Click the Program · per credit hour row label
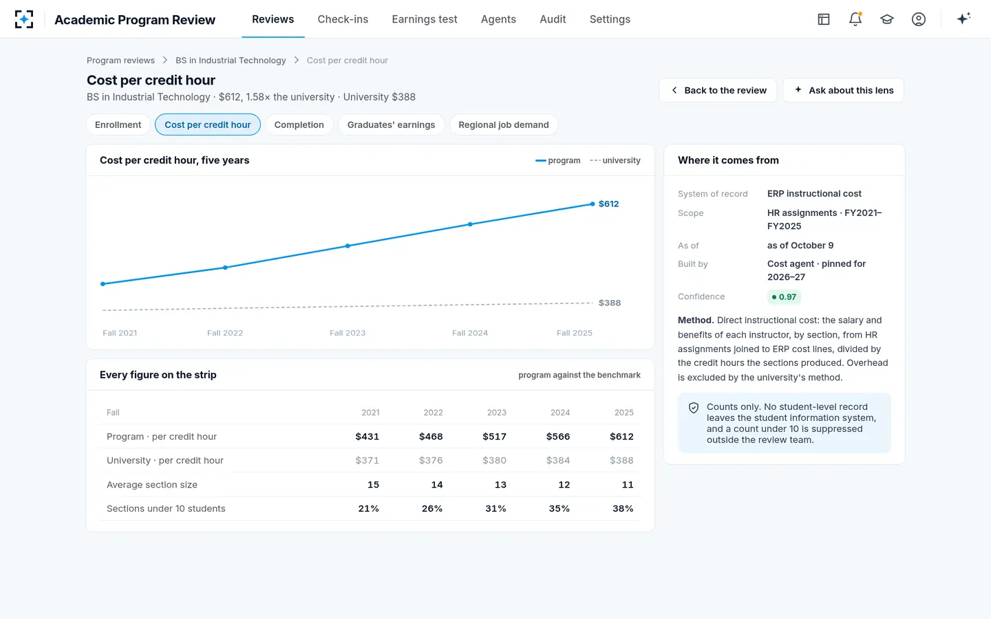The image size is (991, 619). click(162, 437)
